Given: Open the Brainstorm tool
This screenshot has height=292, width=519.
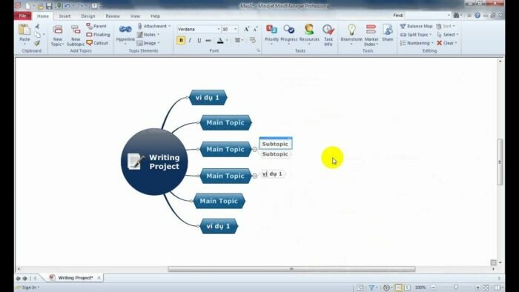Looking at the screenshot, I should 351,34.
